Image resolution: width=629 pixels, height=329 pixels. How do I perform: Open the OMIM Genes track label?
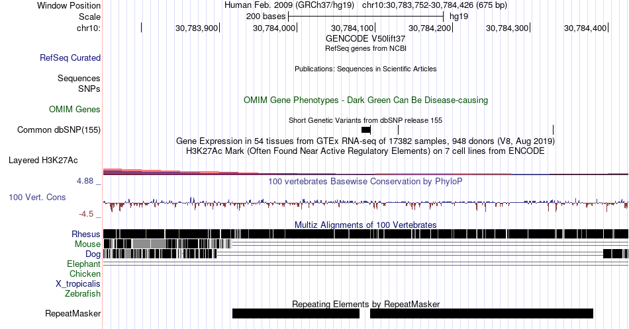tap(75, 109)
